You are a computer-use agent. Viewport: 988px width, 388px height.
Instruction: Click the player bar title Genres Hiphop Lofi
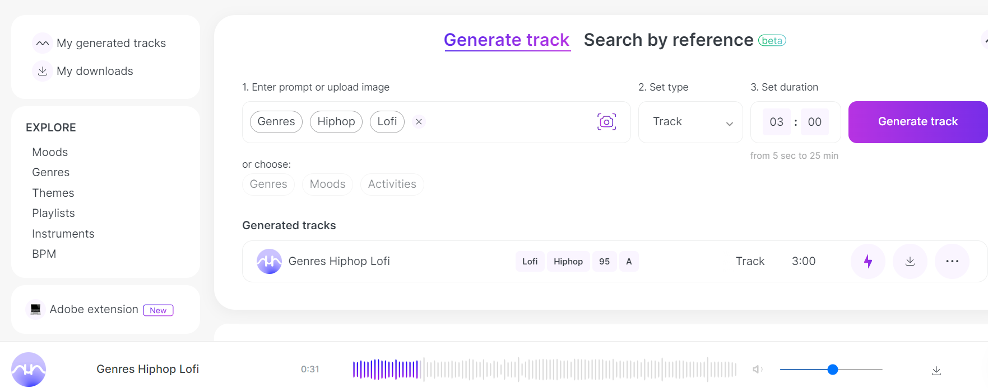tap(147, 369)
